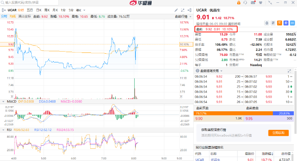Switch to 日K chart tab
Screen dimensions: 297x161
39,10
